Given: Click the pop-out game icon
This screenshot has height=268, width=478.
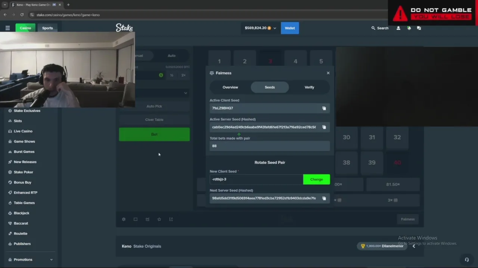Looking at the screenshot, I should coord(171,219).
